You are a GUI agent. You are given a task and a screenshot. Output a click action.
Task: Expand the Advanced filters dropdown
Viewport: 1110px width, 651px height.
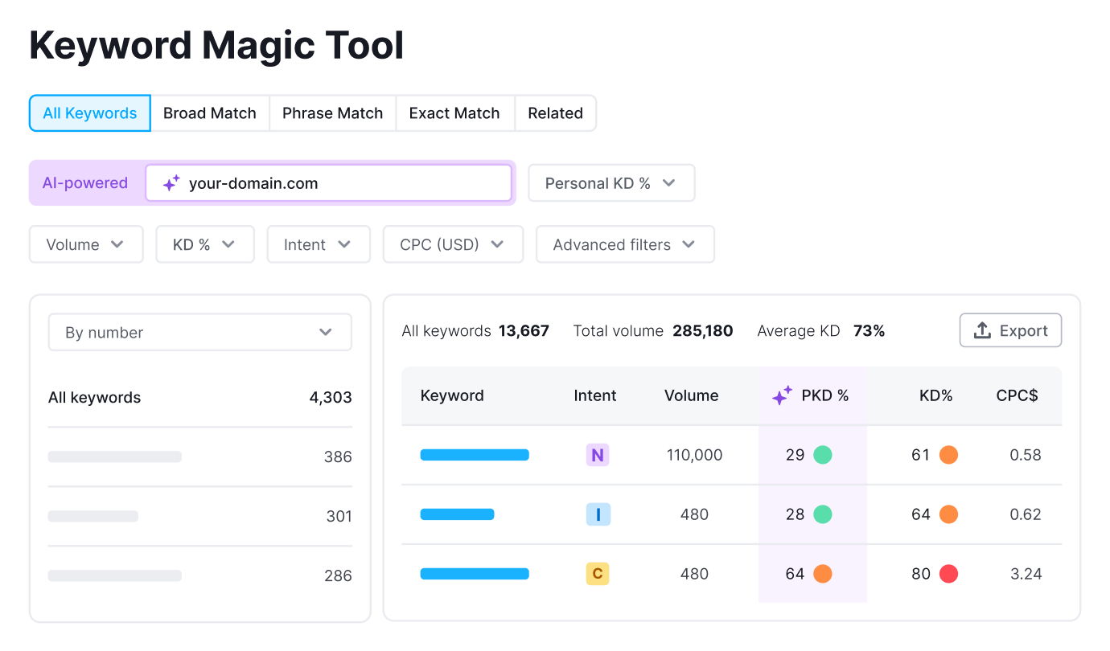click(x=625, y=244)
